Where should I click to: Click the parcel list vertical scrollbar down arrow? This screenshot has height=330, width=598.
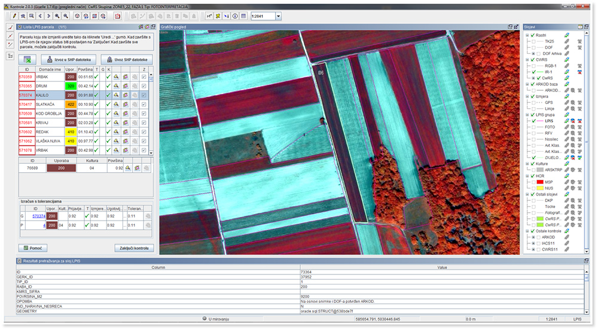click(x=151, y=153)
